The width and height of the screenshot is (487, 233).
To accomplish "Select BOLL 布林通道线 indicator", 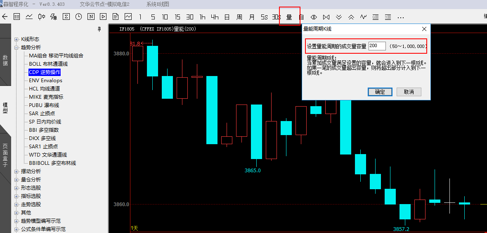I will tap(48, 64).
